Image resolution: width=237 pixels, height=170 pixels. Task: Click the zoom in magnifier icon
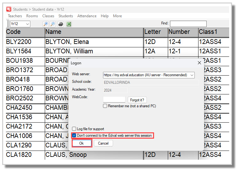click(46, 24)
